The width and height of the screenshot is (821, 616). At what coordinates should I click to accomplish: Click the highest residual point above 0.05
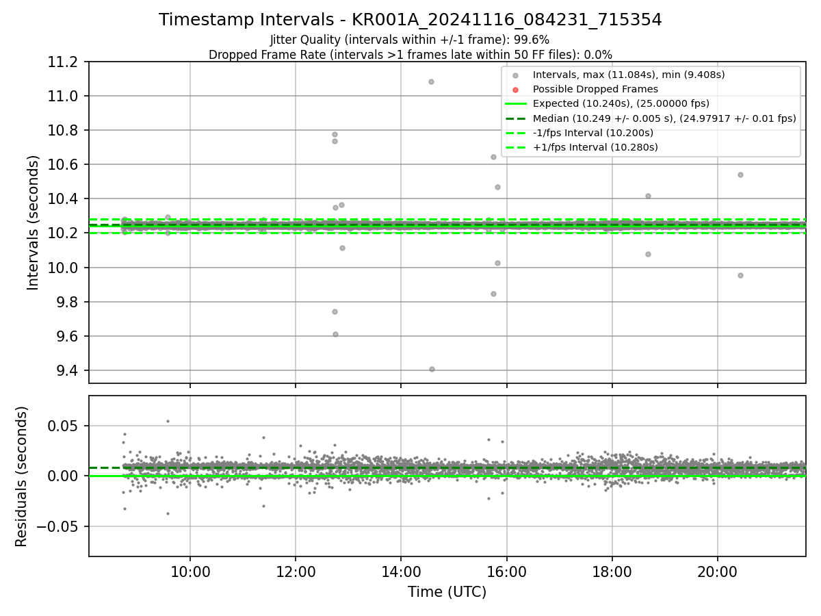click(x=168, y=421)
